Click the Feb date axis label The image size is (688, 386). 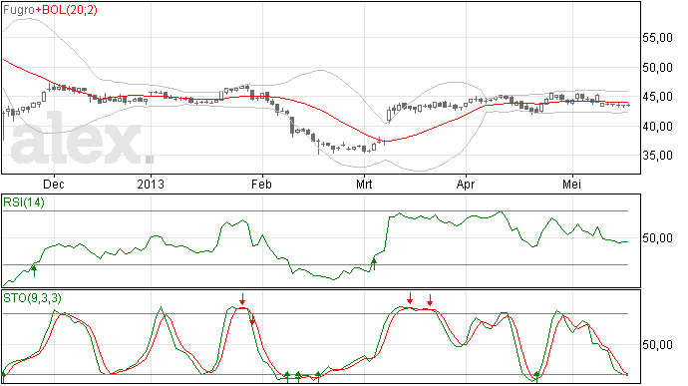point(261,185)
